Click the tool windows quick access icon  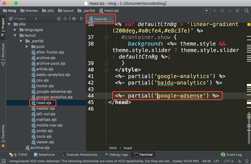pyautogui.click(x=3, y=161)
